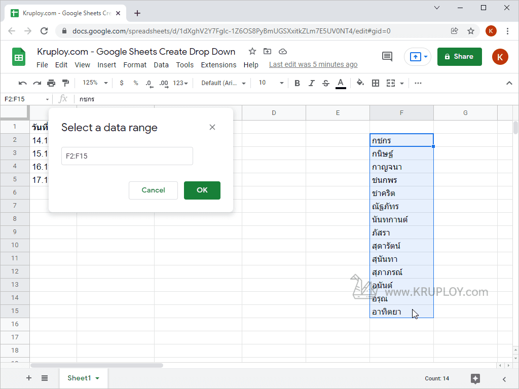The width and height of the screenshot is (519, 389).
Task: Open the text color picker
Action: pos(341,84)
